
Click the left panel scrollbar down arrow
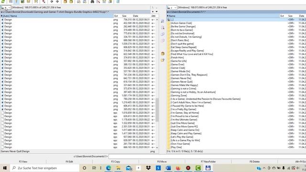pos(157,148)
